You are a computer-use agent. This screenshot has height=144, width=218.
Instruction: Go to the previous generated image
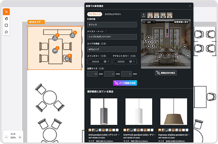pyautogui.click(x=144, y=22)
